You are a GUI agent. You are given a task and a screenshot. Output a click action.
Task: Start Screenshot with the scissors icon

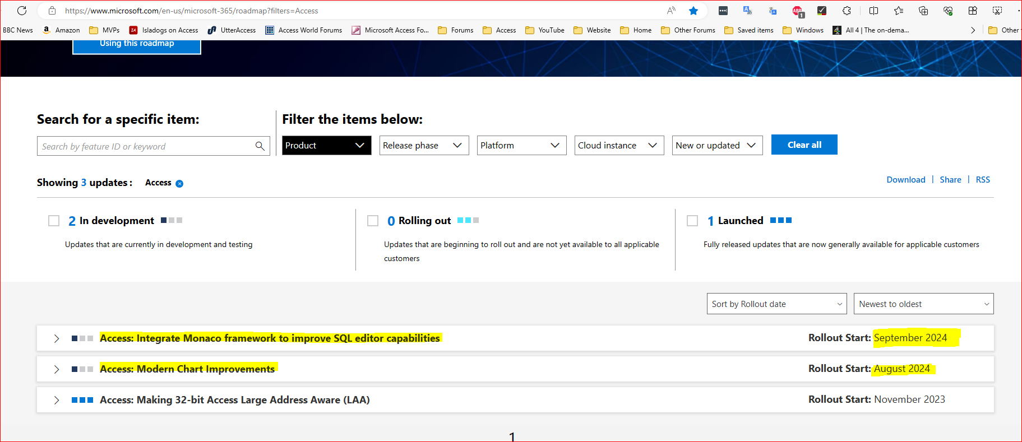997,11
